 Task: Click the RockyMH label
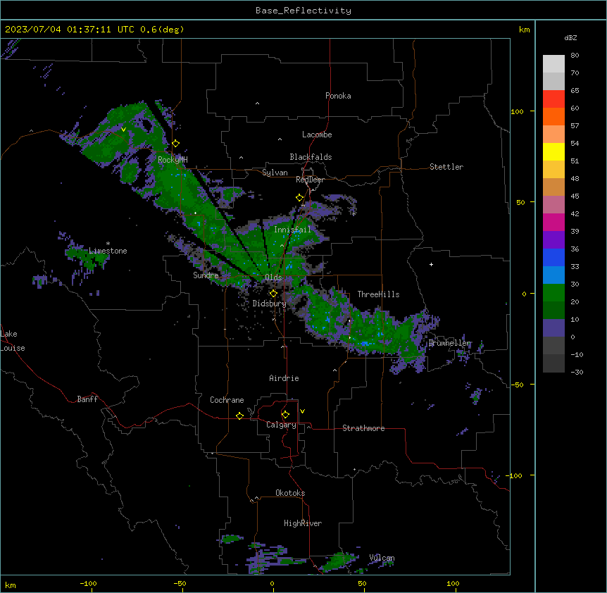[173, 160]
